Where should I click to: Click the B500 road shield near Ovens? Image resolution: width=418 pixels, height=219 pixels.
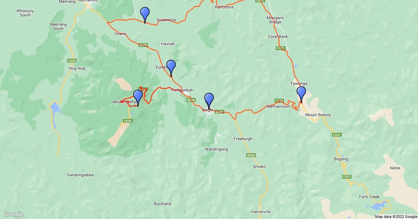point(144,45)
